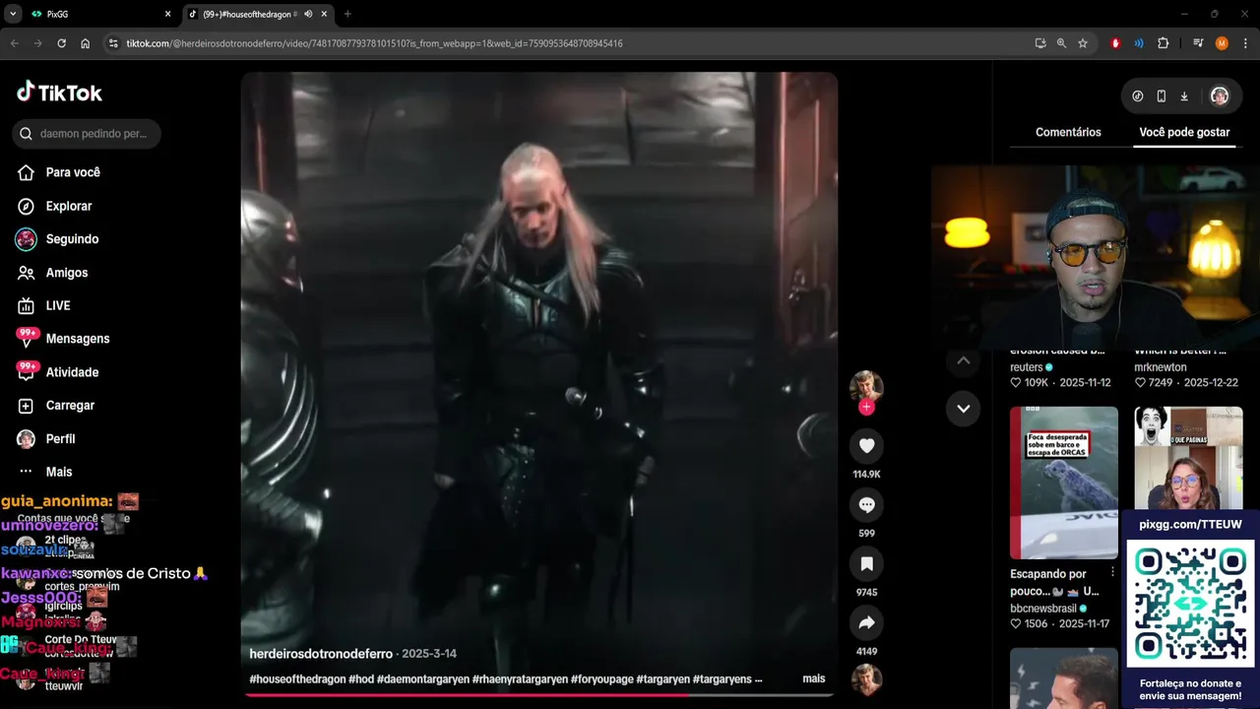
Task: Switch to Comentários tab
Action: pyautogui.click(x=1068, y=132)
